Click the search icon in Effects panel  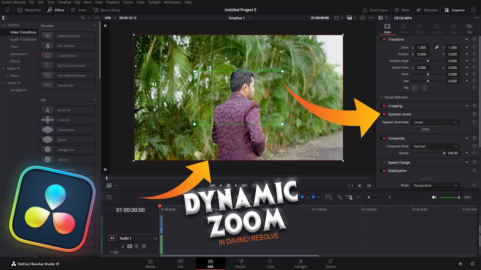click(x=83, y=18)
